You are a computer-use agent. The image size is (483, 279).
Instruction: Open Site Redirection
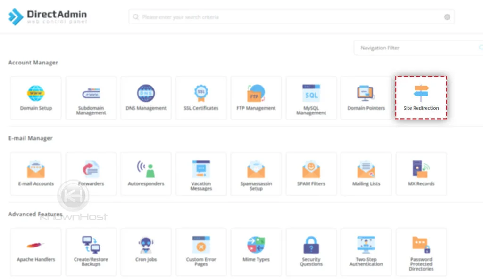pos(421,98)
